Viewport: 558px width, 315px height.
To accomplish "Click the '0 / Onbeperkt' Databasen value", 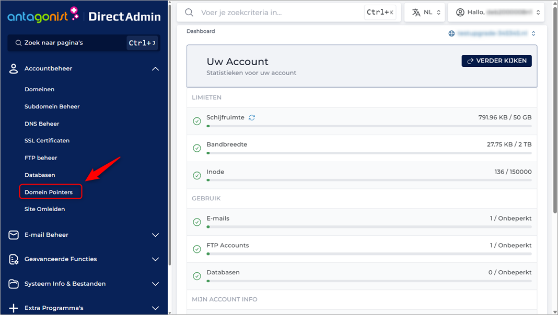I will coord(509,272).
